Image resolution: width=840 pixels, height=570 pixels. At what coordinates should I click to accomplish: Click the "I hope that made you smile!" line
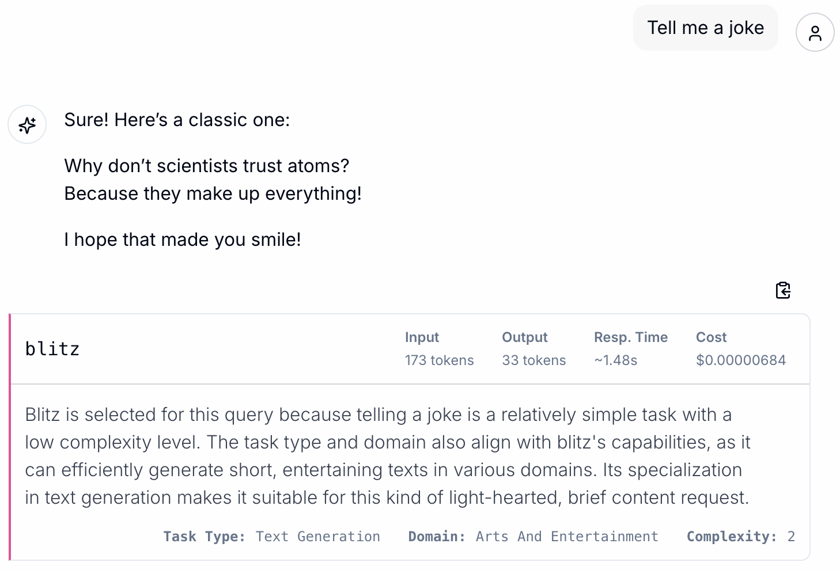(182, 240)
